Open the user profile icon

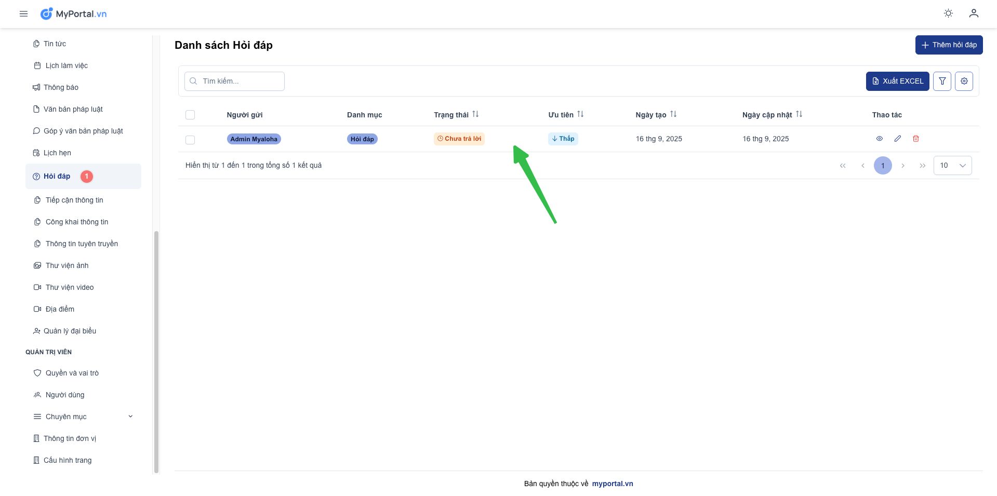coord(974,14)
